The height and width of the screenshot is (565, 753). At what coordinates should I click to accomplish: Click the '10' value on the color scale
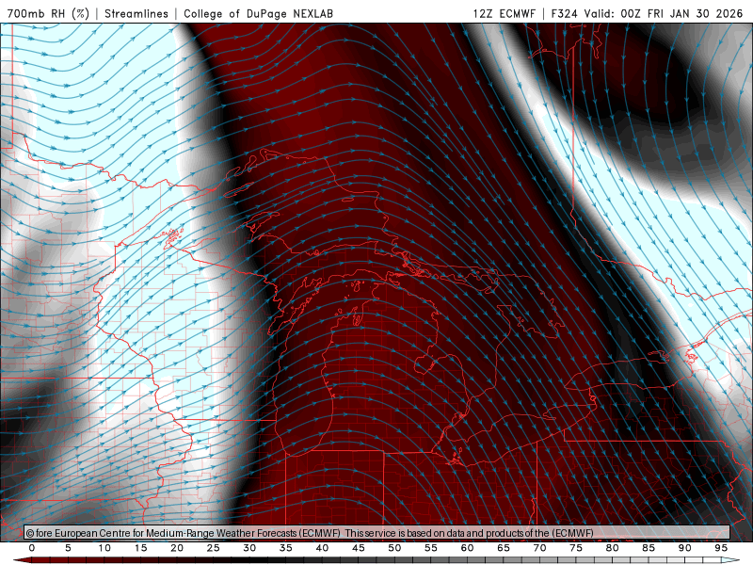pos(104,548)
